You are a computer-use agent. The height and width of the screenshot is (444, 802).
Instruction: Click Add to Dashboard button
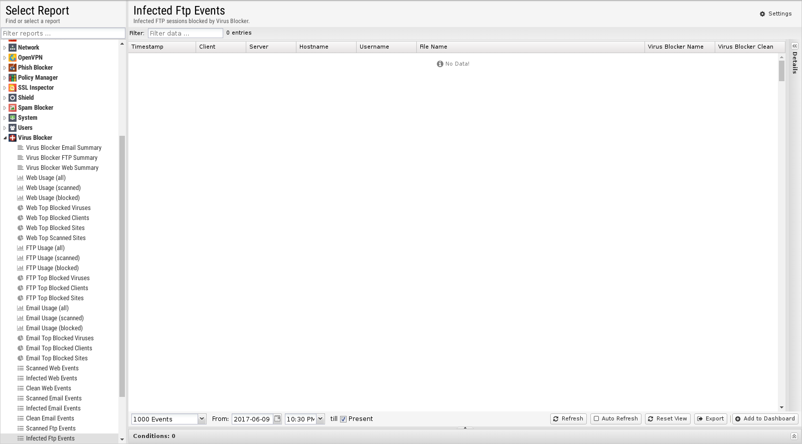765,419
